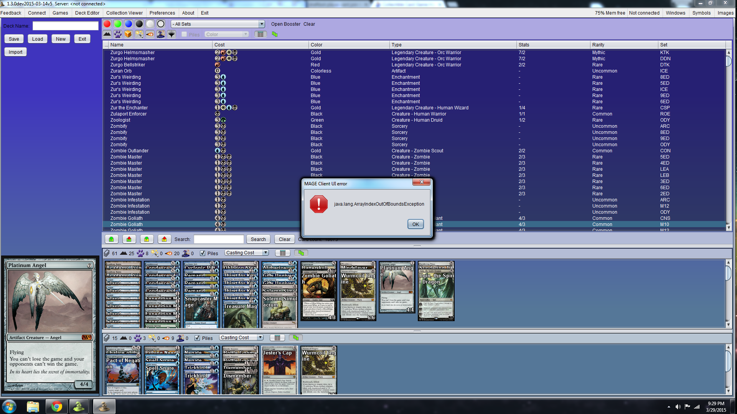Toggle the black mana color filter
Image resolution: width=737 pixels, height=414 pixels.
[139, 24]
